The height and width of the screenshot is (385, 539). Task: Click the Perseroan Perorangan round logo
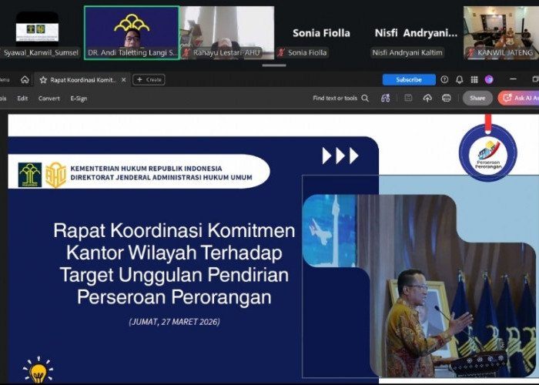[x=487, y=152]
